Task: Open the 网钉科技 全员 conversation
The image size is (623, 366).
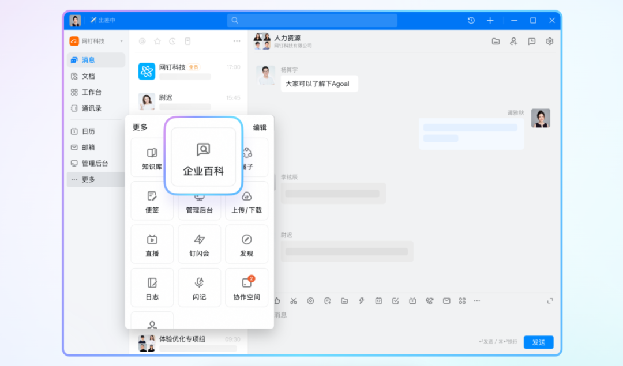Action: [189, 71]
